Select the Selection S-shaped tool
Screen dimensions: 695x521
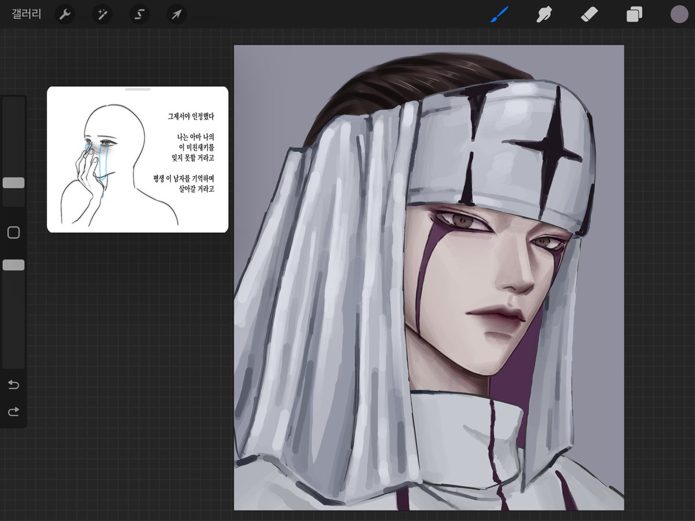point(140,14)
